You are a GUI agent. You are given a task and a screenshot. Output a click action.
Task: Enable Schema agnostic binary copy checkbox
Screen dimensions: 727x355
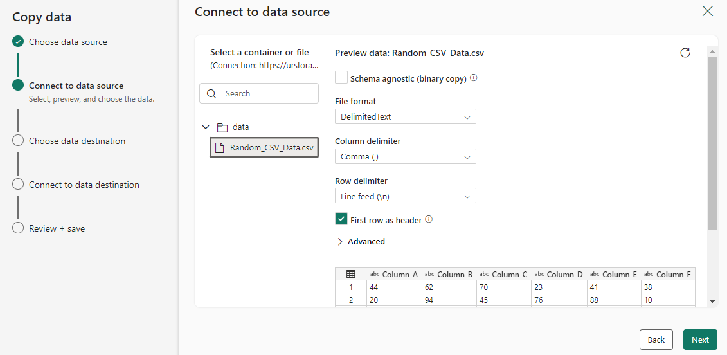[341, 78]
